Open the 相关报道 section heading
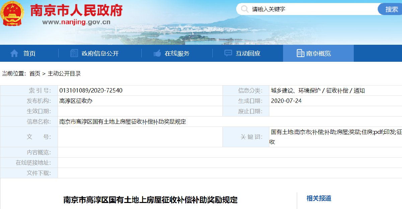 (x=319, y=198)
